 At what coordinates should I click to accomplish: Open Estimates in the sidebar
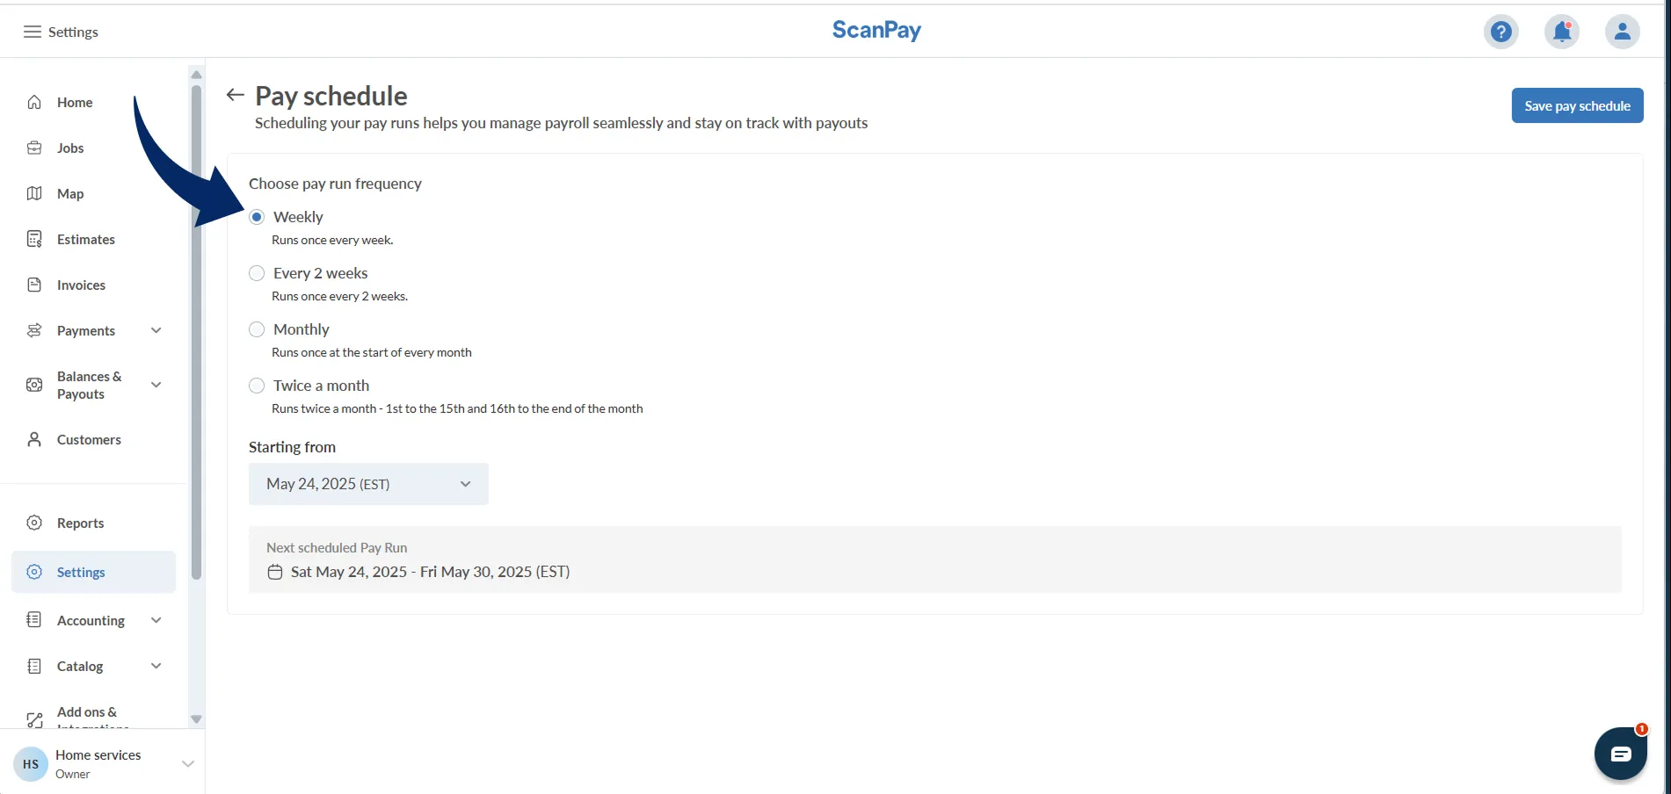point(86,239)
